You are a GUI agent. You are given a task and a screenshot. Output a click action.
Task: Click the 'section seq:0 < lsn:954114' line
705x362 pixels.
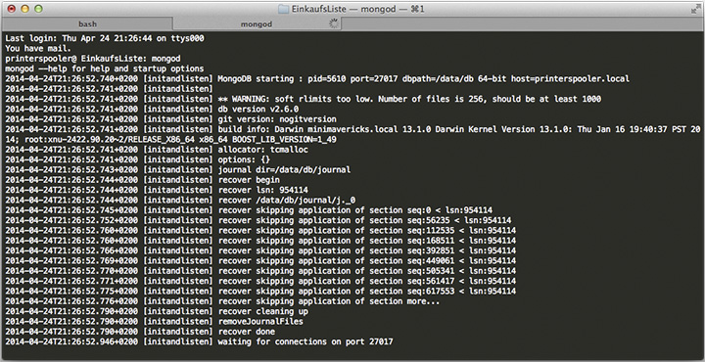[x=249, y=210]
